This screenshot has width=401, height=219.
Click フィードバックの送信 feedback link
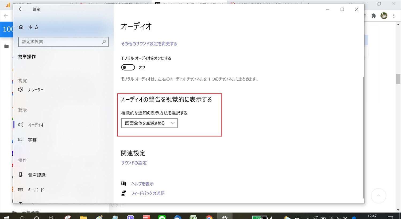(x=148, y=193)
